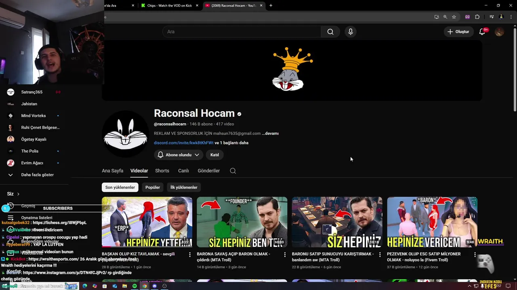Image resolution: width=517 pixels, height=290 pixels.
Task: Open Ögetay Kayalı channel in sidebar
Action: click(34, 139)
